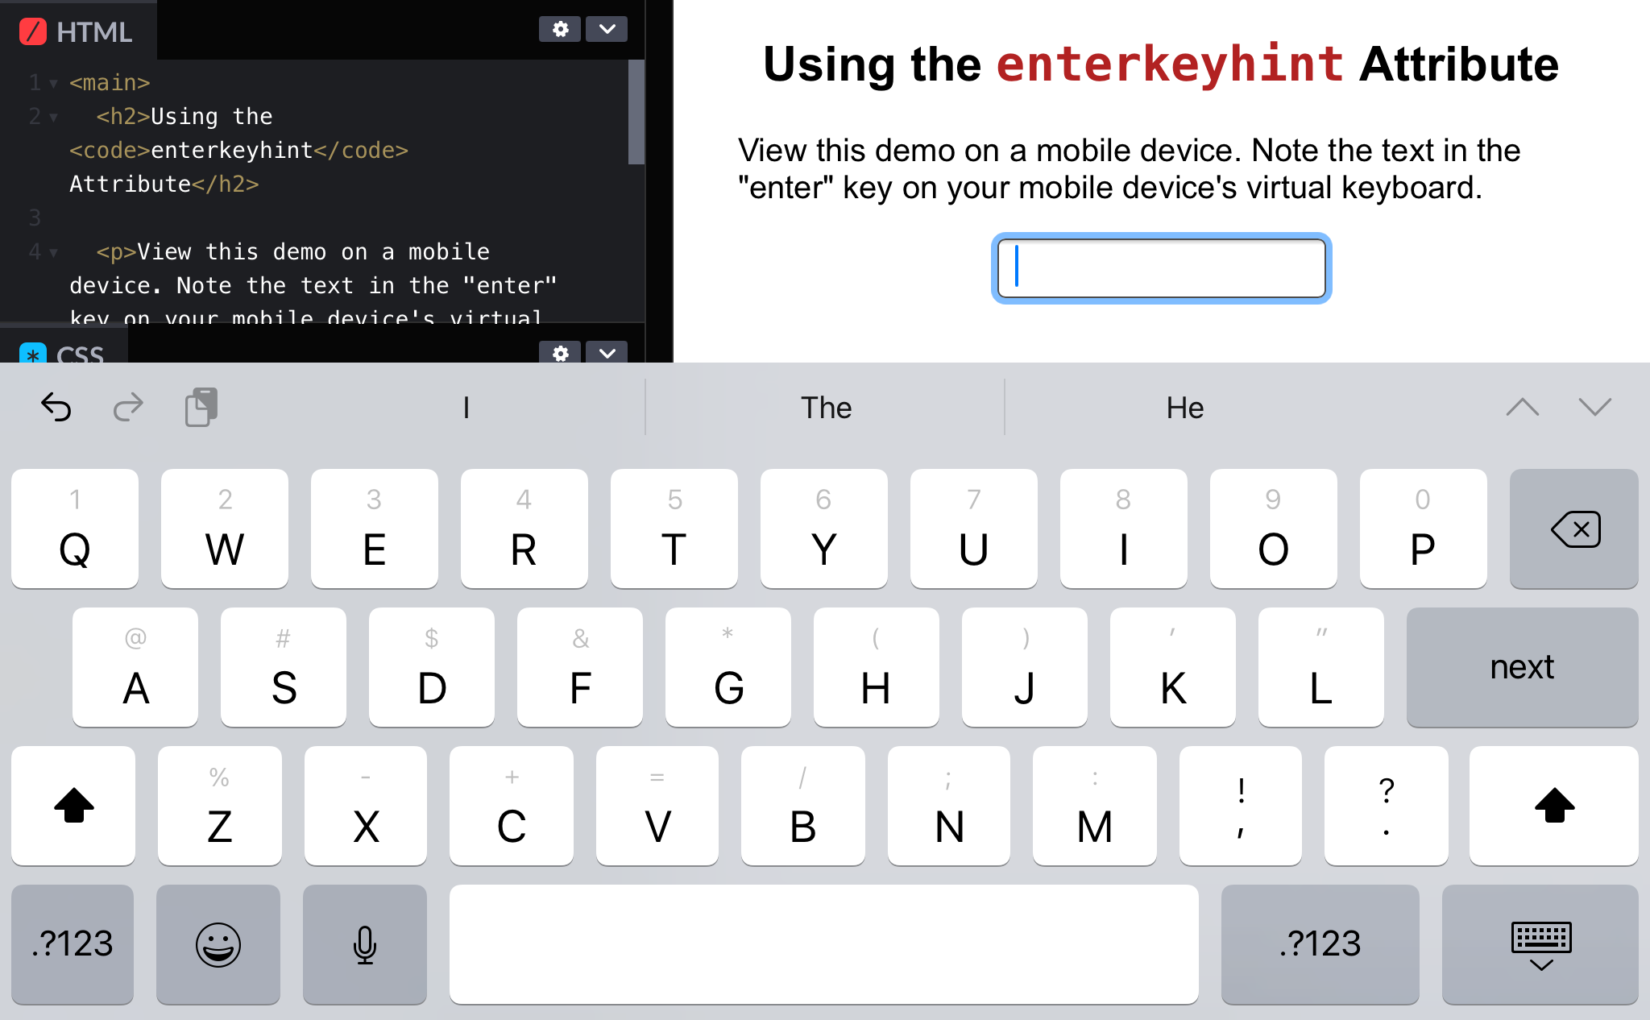The height and width of the screenshot is (1020, 1650).
Task: Tap the clipboard paste icon
Action: 201,407
